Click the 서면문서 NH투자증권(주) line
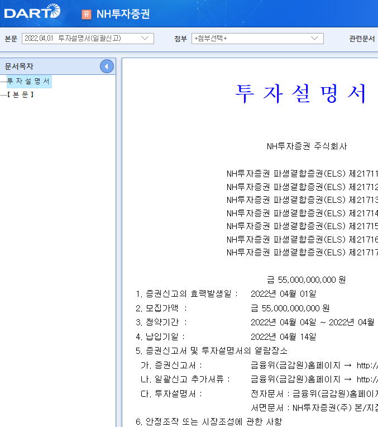 point(314,407)
